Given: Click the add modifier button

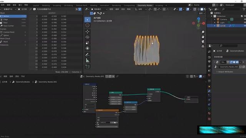Looking at the screenshot, I should point(229,57).
